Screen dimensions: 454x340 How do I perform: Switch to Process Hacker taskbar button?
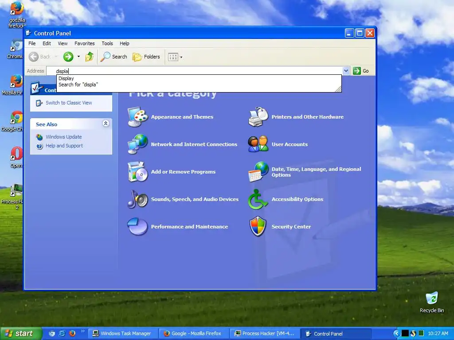264,333
